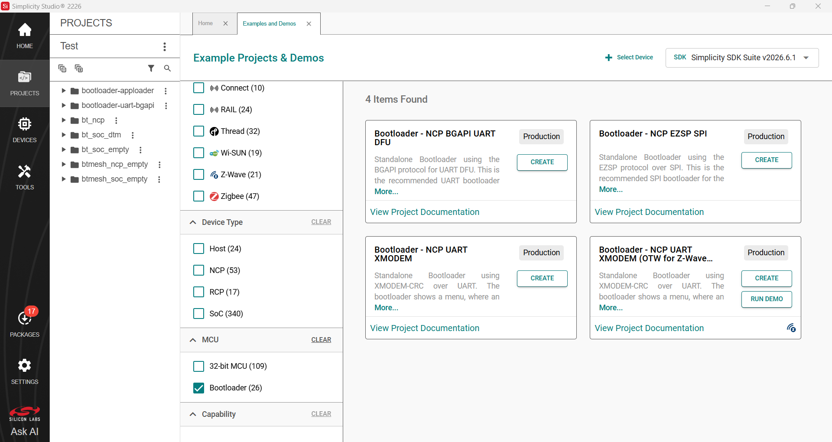The width and height of the screenshot is (832, 442).
Task: Click the Select Device link
Action: pyautogui.click(x=629, y=58)
